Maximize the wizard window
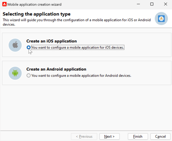 coord(152,4)
